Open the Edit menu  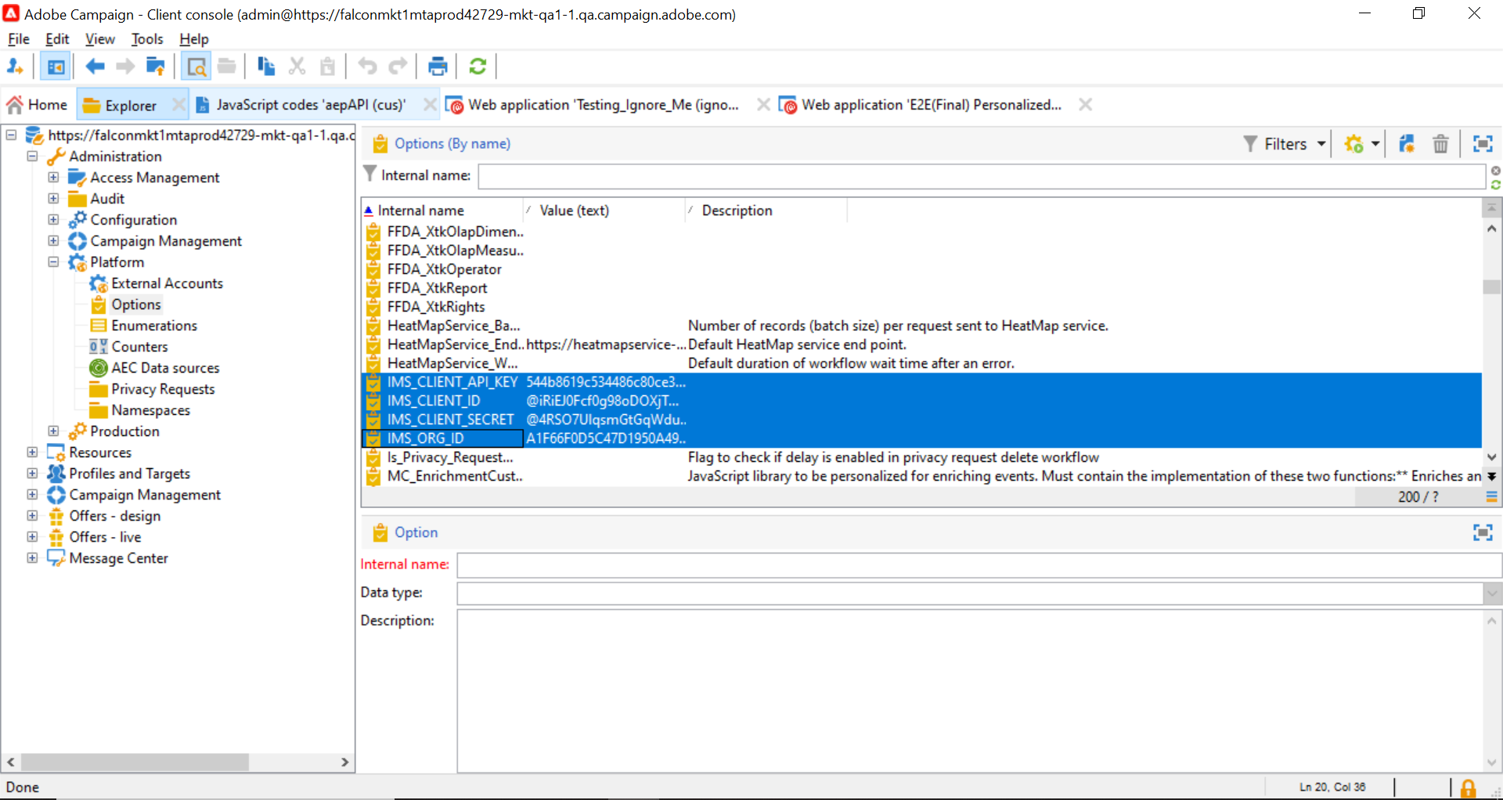tap(57, 39)
